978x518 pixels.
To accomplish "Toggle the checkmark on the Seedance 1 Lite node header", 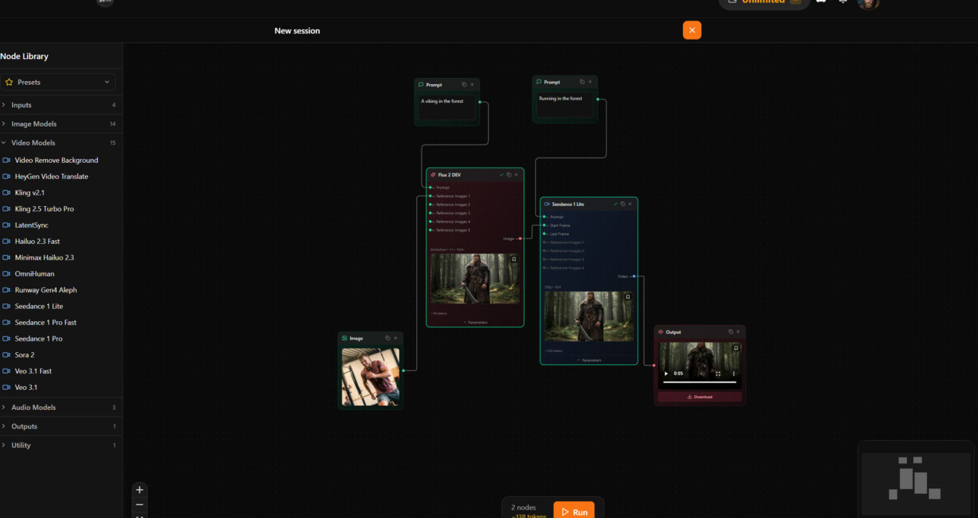I will point(616,204).
